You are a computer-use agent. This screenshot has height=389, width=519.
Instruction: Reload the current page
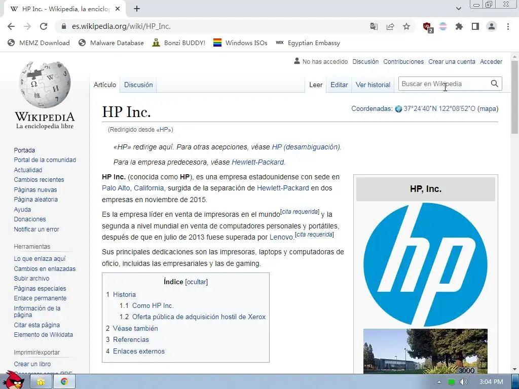[44, 26]
